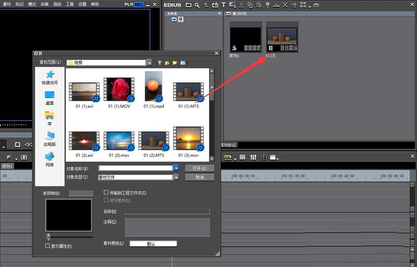Click the scissors cut icon in bin
Screen dimensions: 417x267
[x=241, y=5]
